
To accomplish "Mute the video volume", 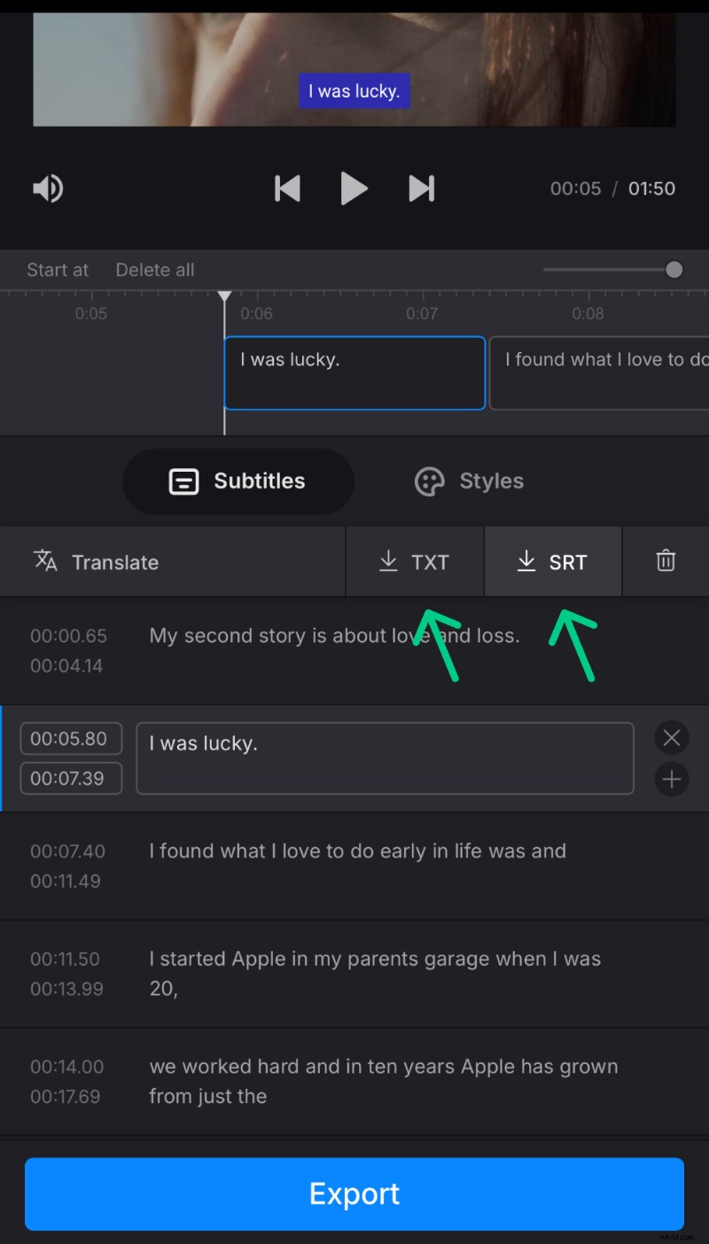I will (47, 188).
